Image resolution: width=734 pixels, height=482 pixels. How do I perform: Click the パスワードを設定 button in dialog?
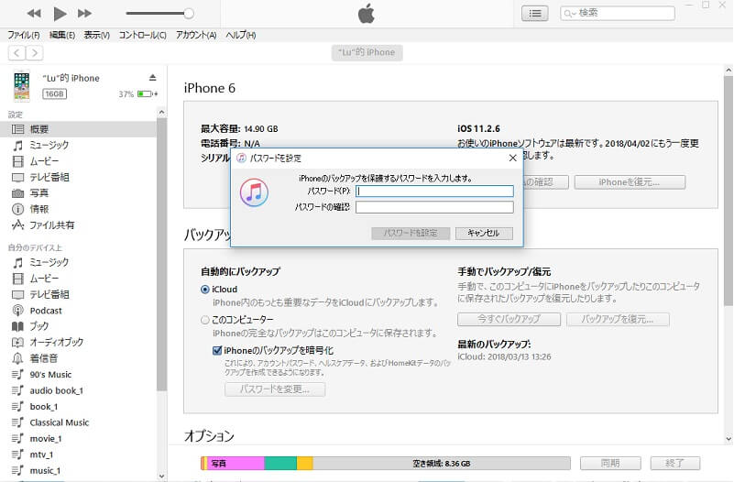(411, 233)
